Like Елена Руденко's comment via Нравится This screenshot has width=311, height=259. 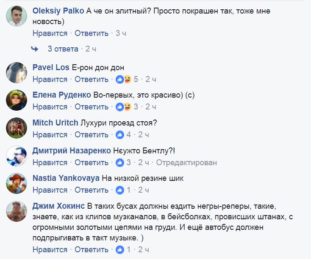(x=50, y=107)
